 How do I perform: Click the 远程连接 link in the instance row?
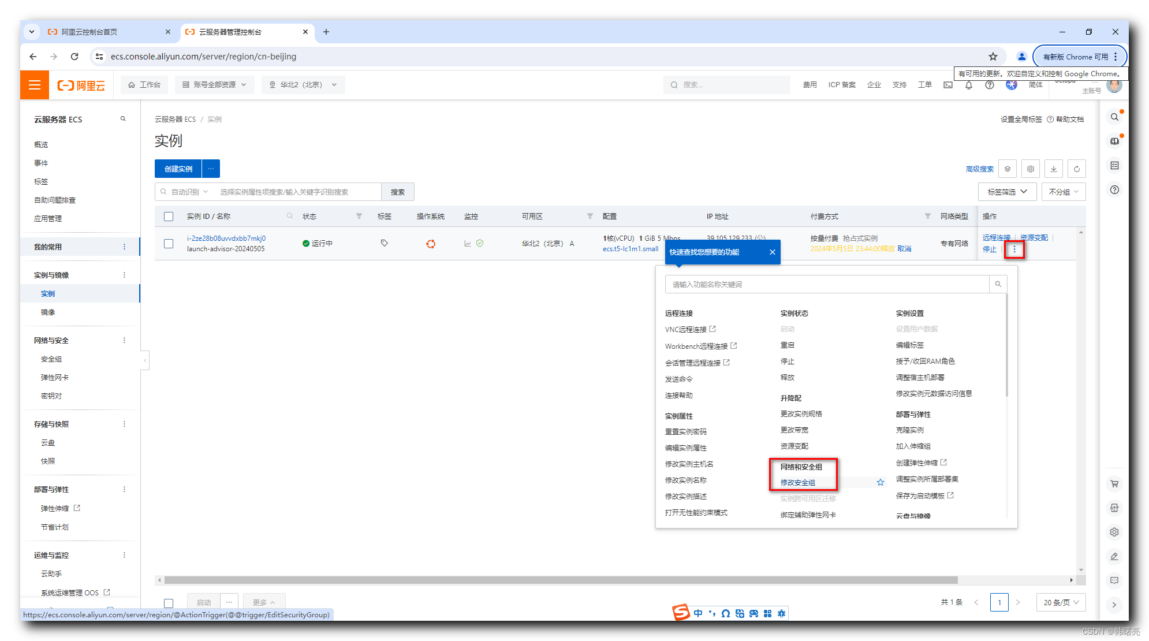click(996, 238)
